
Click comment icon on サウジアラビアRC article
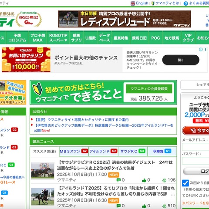tap(118, 180)
